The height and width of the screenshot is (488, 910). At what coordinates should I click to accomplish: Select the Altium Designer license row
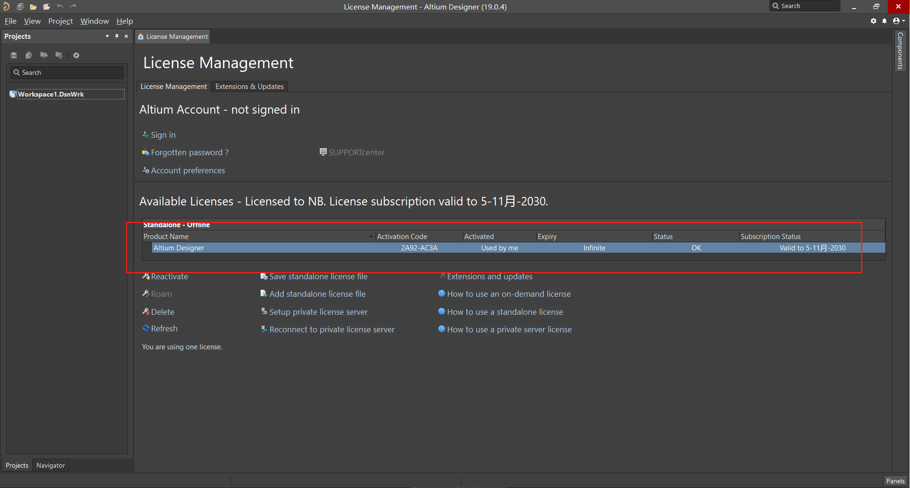coord(518,248)
